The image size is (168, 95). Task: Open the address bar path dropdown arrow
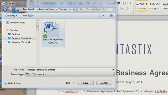tap(70, 9)
